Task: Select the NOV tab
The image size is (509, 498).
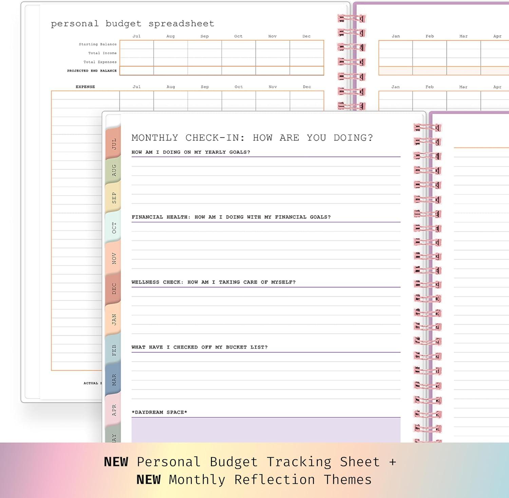Action: 113,257
